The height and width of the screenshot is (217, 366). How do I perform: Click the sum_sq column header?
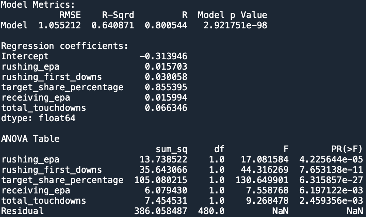[x=171, y=149]
